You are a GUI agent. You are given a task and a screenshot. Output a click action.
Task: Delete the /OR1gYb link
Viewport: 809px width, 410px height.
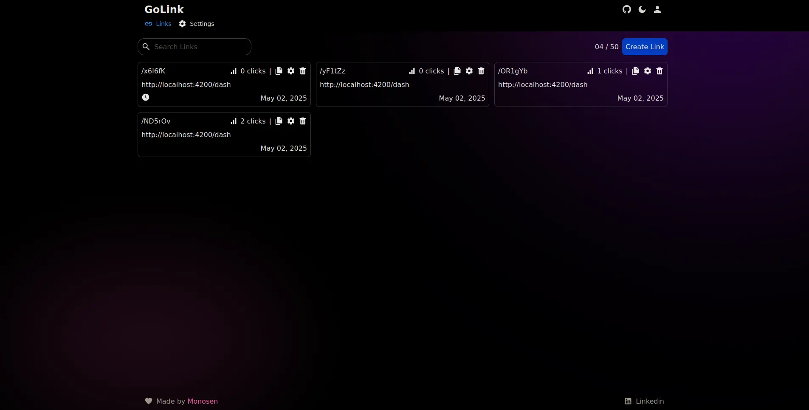click(659, 71)
